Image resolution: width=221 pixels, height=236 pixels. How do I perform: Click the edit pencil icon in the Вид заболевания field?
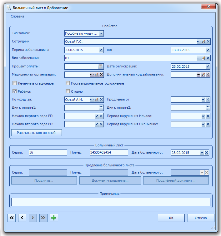point(203,58)
